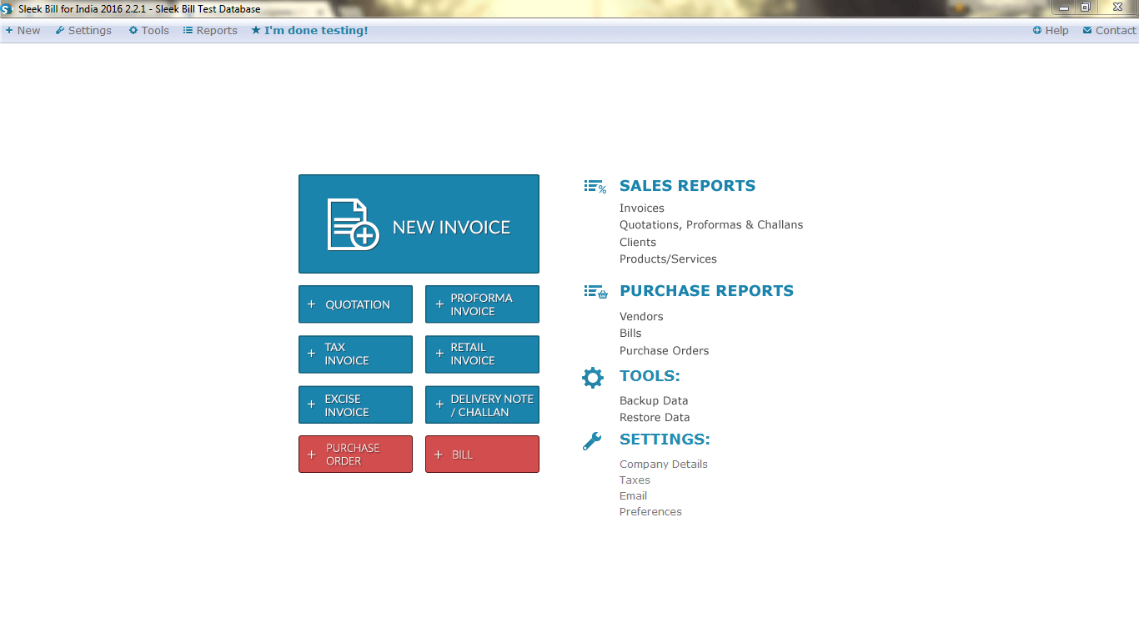
Task: Click the plus icon on Quotation button
Action: coord(312,304)
